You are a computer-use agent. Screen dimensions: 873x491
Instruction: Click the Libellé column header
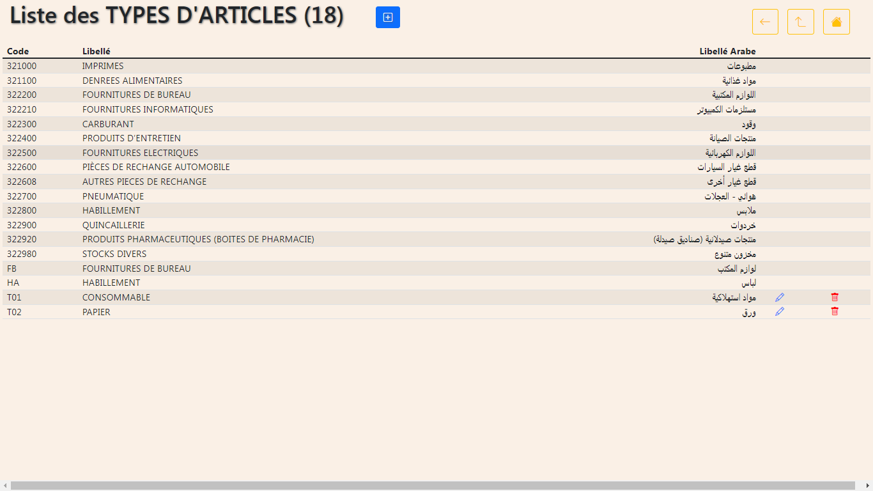coord(97,52)
